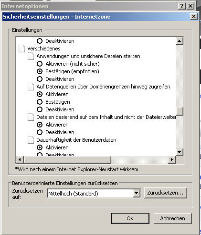Click the scroll right arrow of horizontal scrollbar
The image size is (201, 235).
click(172, 159)
